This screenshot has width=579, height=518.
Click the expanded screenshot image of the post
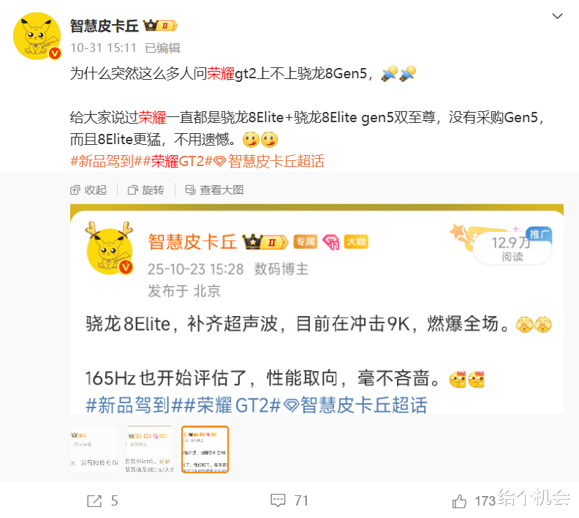pos(317,309)
